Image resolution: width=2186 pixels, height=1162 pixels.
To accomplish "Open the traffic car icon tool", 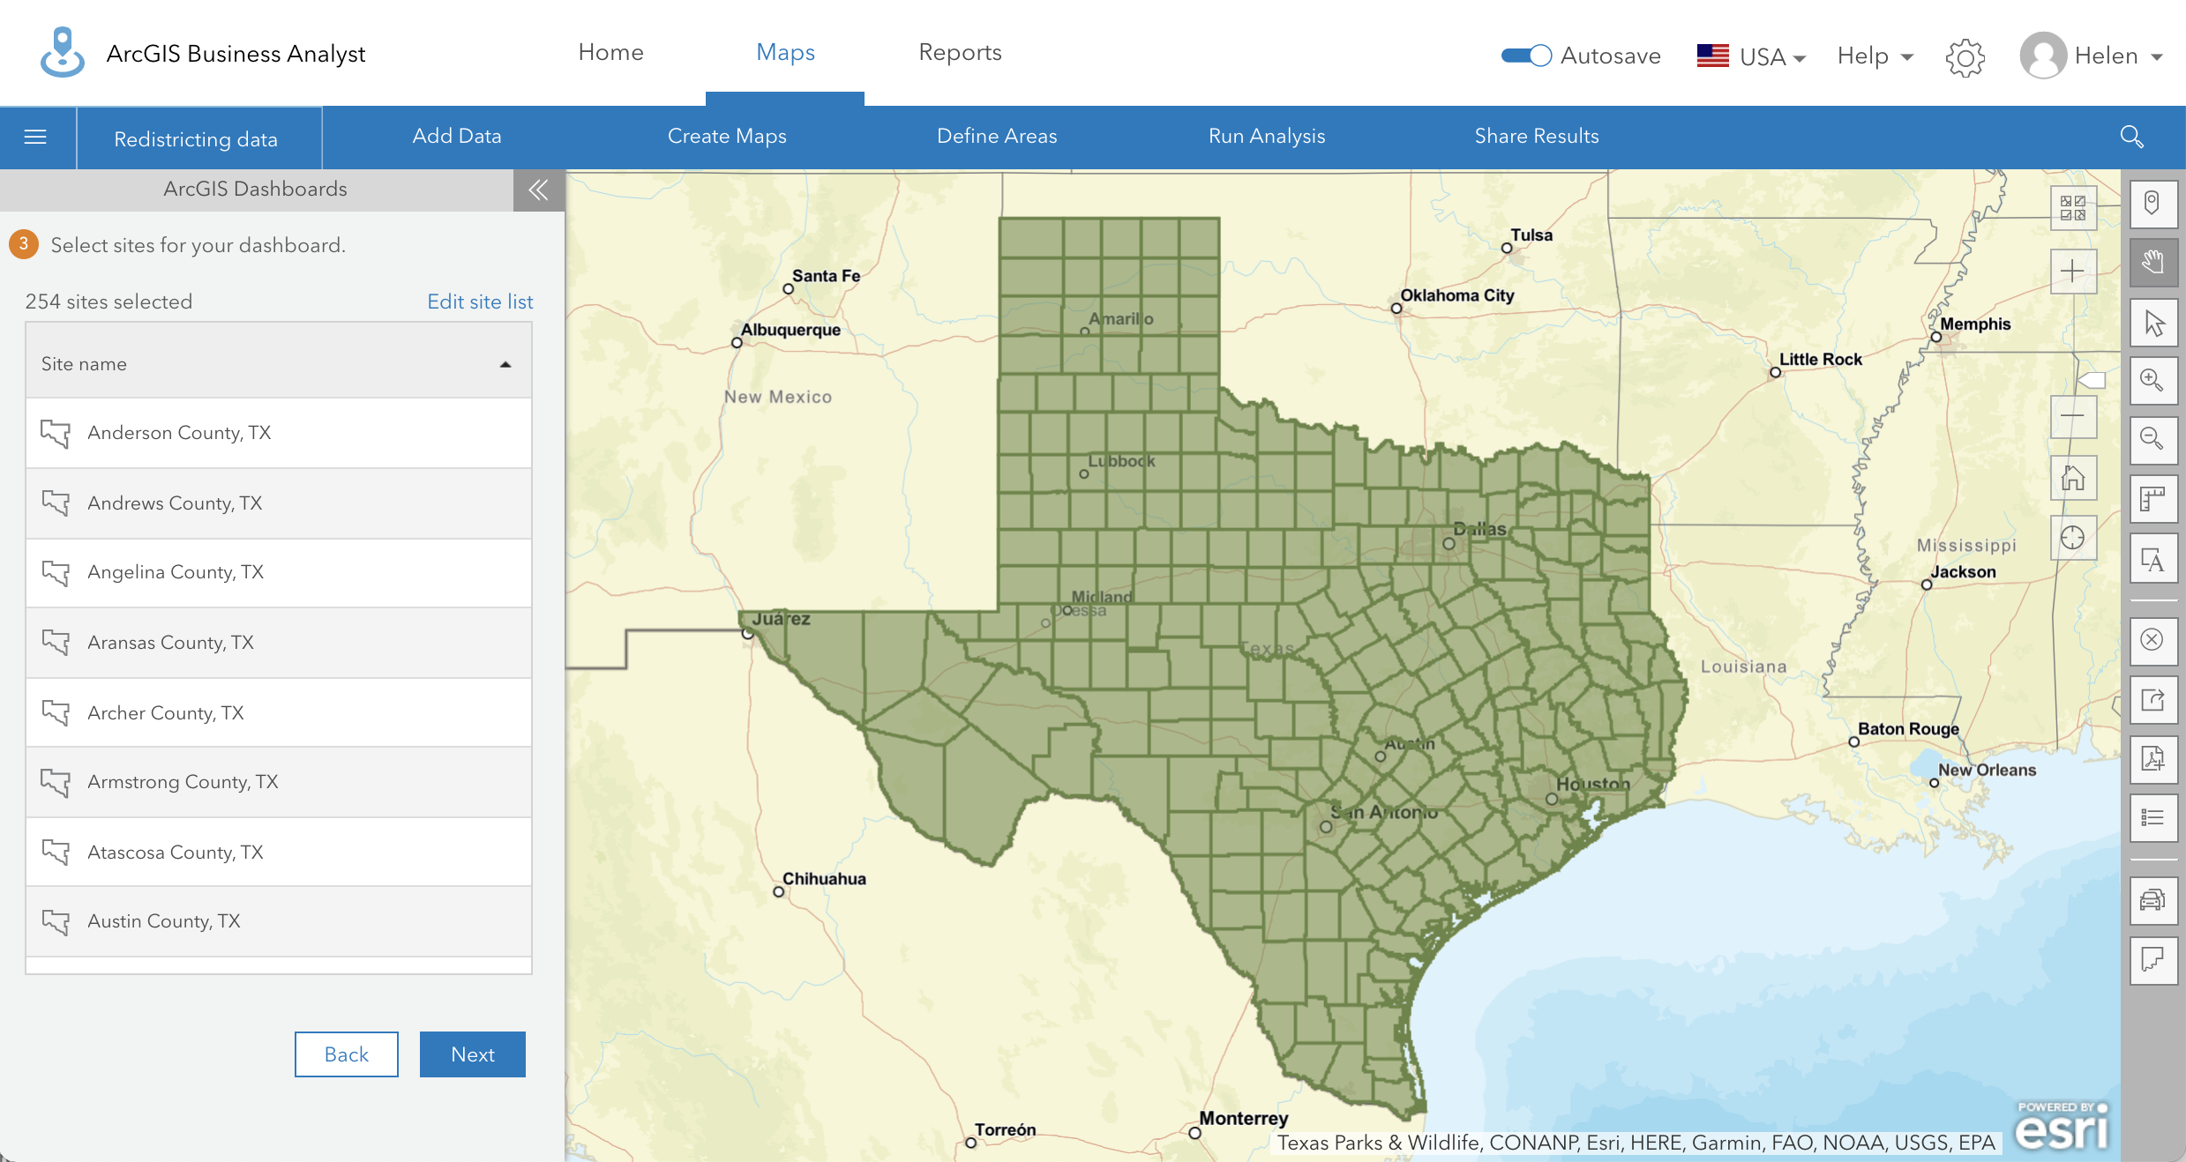I will pyautogui.click(x=2152, y=900).
